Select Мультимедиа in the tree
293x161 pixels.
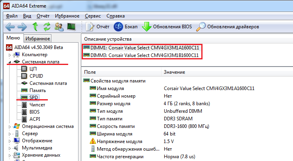click(x=37, y=148)
